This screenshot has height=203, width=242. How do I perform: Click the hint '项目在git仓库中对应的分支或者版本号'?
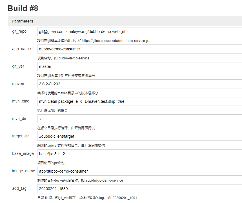click(66, 75)
